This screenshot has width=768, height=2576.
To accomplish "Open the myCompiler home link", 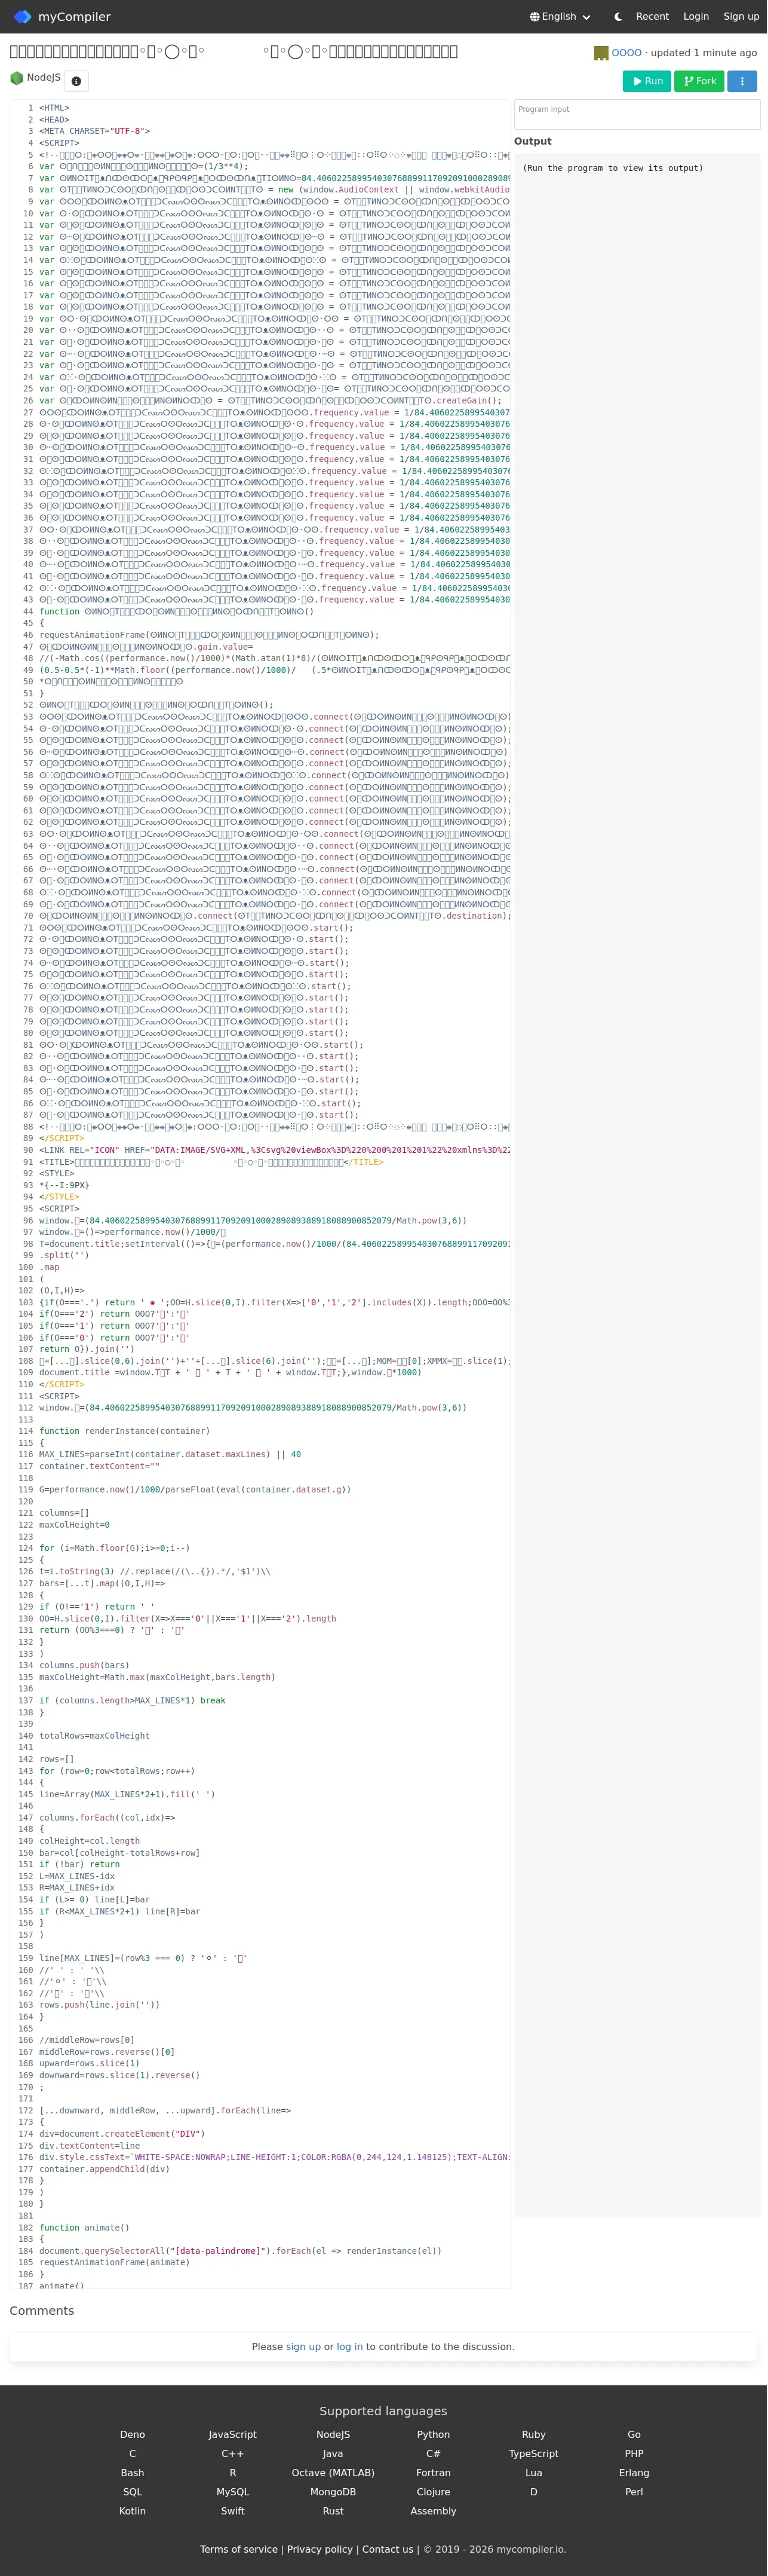I will pos(61,16).
